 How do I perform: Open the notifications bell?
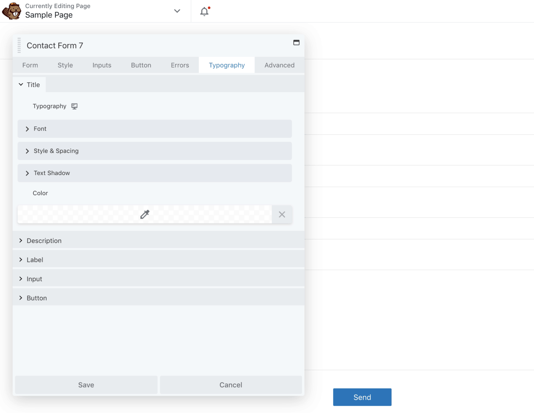pos(204,11)
